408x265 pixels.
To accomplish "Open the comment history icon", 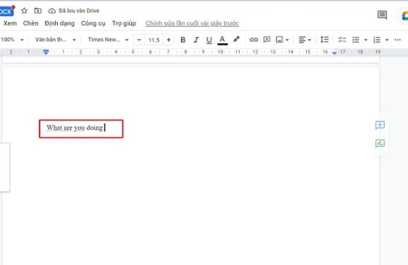I will coord(381,15).
